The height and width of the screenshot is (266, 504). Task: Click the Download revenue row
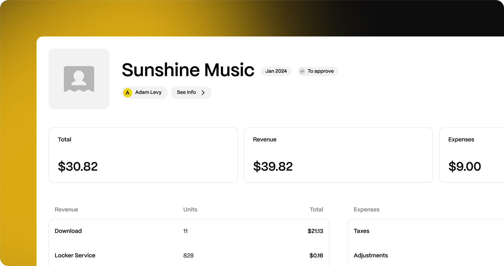click(189, 231)
